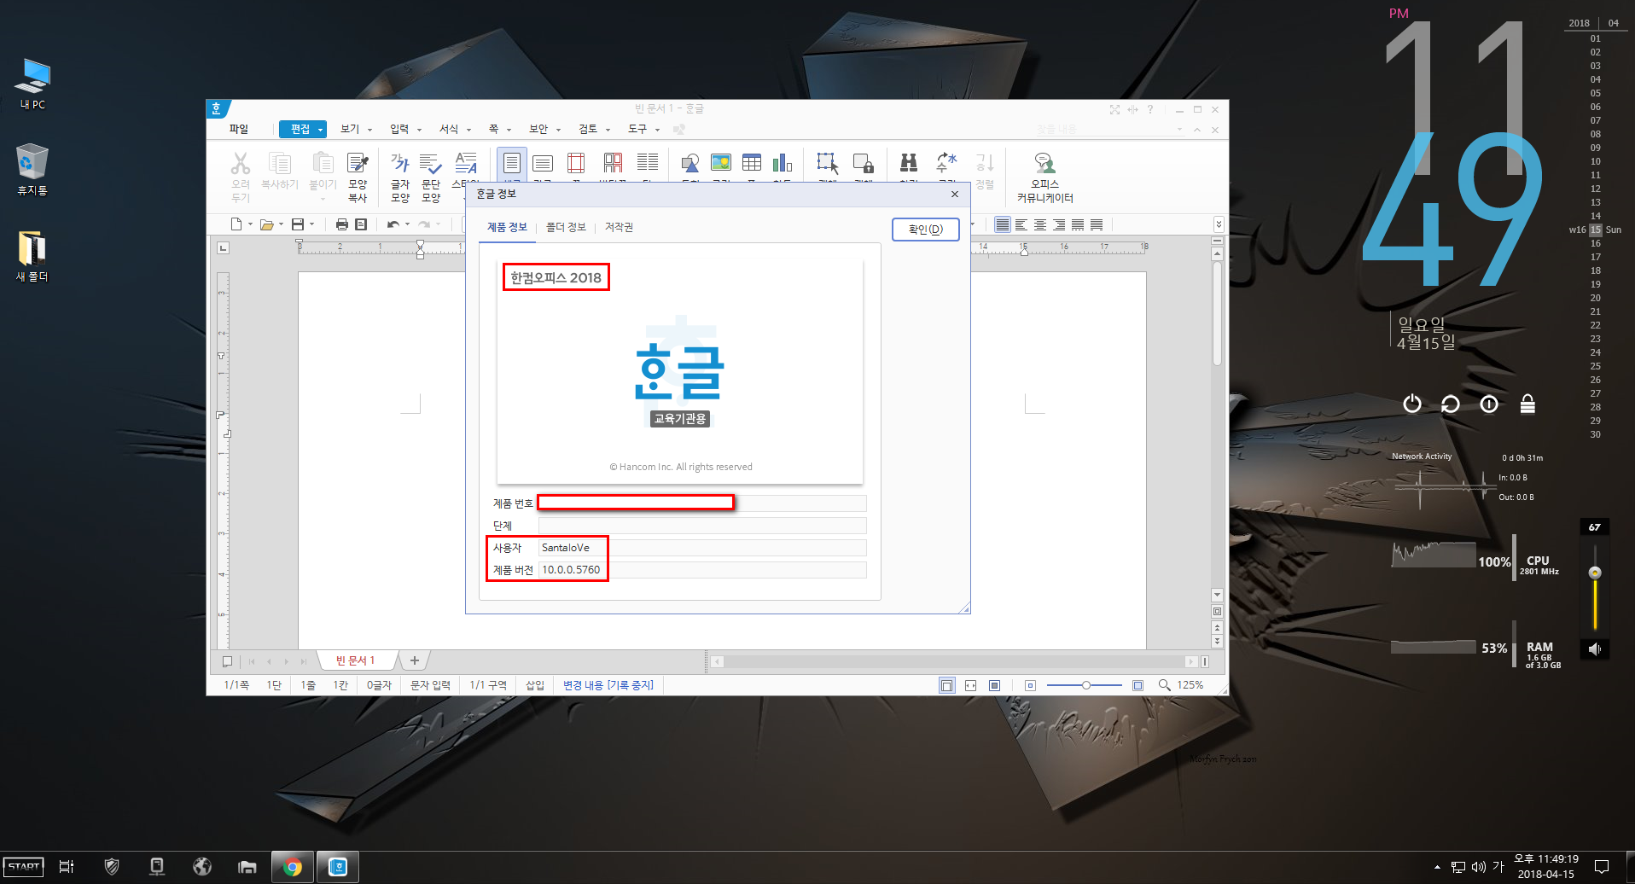Open Chrome from the taskbar
This screenshot has width=1635, height=884.
point(293,867)
